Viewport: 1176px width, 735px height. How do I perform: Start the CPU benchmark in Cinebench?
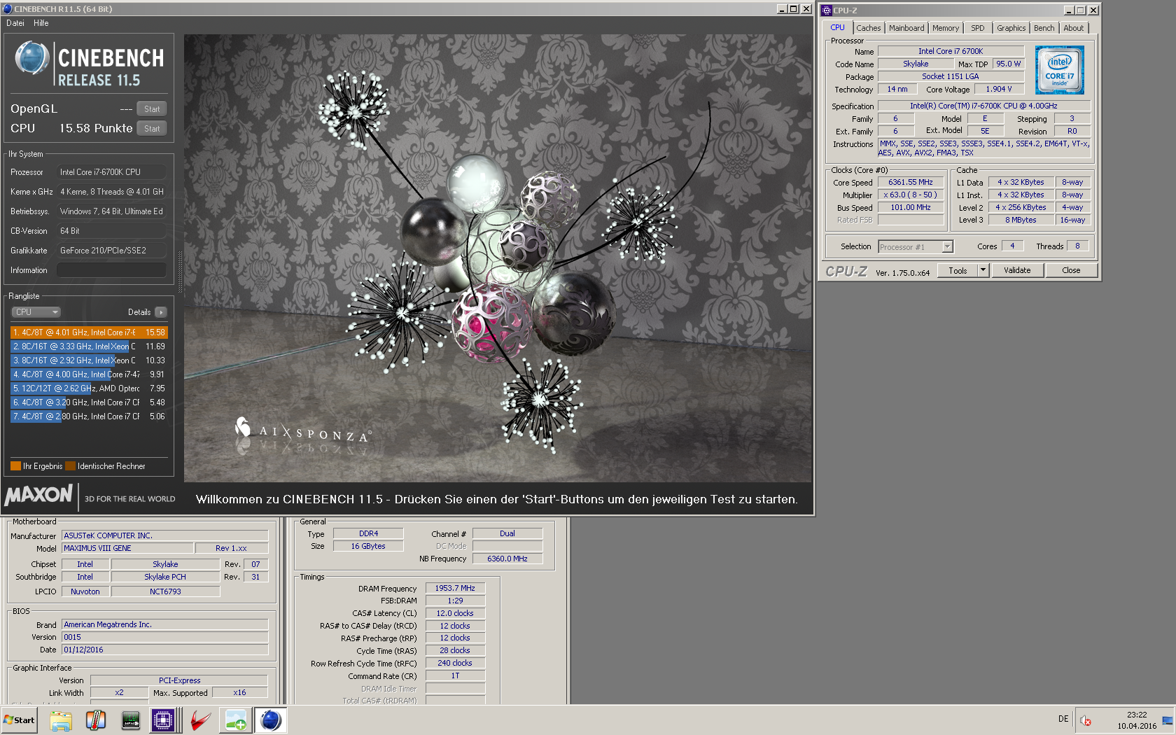tap(152, 129)
